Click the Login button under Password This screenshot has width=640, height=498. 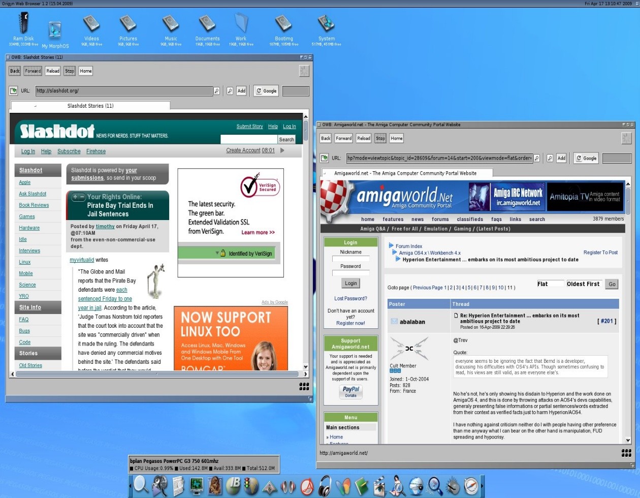coord(351,283)
